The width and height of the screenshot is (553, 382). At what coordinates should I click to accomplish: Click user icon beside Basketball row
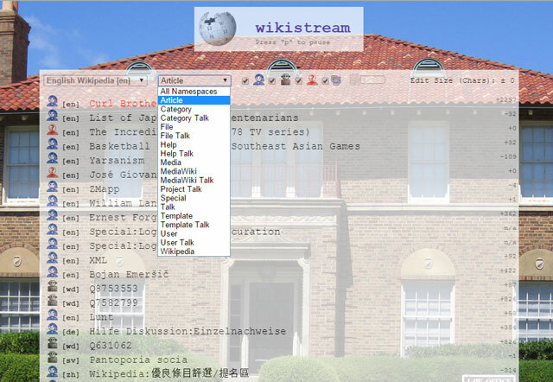click(52, 144)
